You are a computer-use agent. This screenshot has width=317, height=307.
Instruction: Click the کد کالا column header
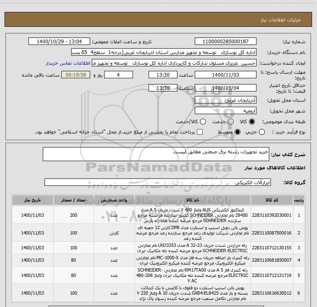[x=272, y=200]
